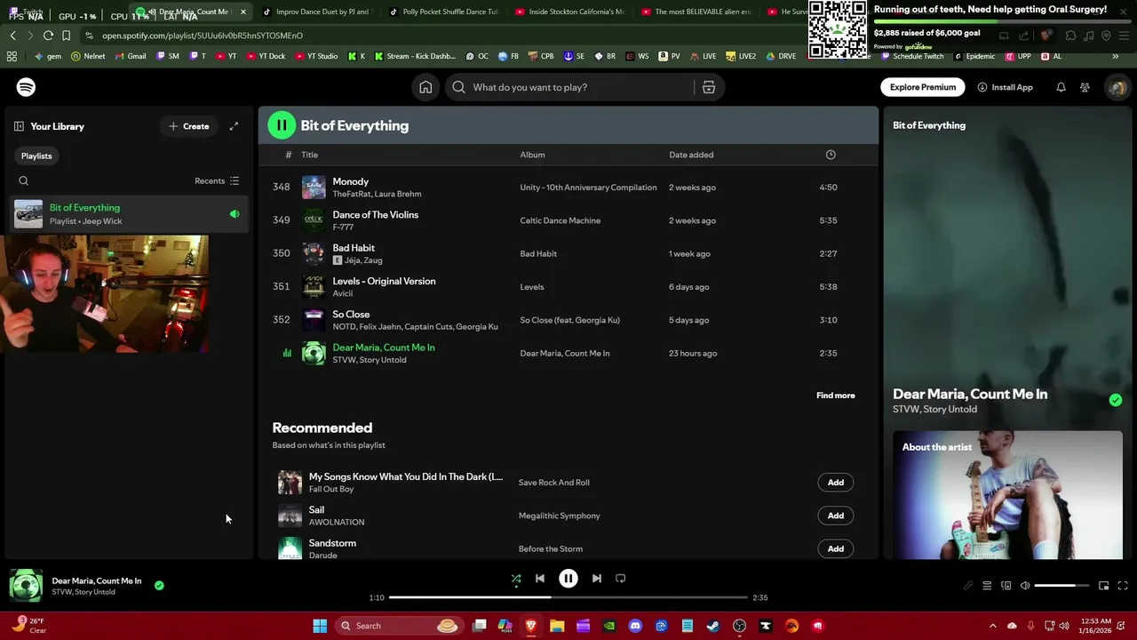Open the Friend Activity icon

[1085, 87]
